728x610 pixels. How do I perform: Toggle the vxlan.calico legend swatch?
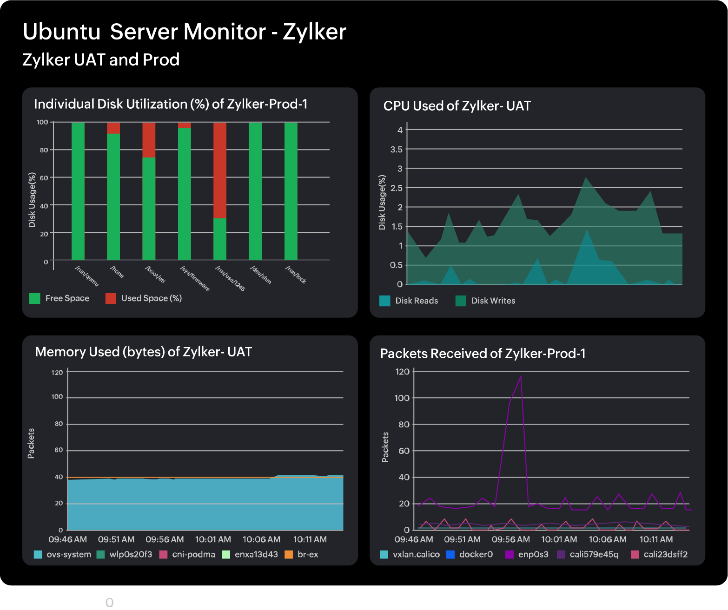384,554
